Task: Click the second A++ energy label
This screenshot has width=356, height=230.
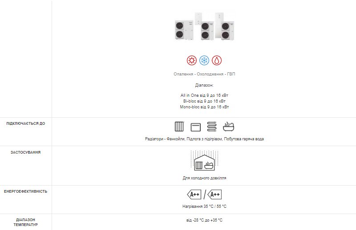Action: pyautogui.click(x=214, y=194)
